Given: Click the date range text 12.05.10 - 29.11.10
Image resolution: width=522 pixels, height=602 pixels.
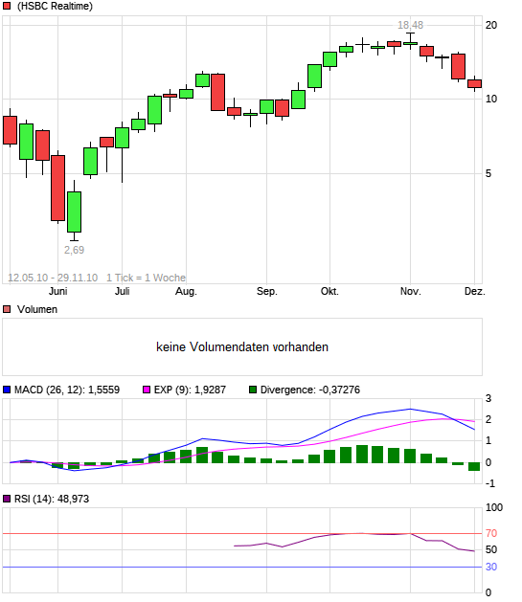Looking at the screenshot, I should coord(53,278).
